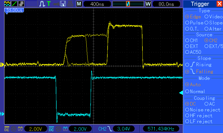Click the waveform position overview bar

point(128,4)
